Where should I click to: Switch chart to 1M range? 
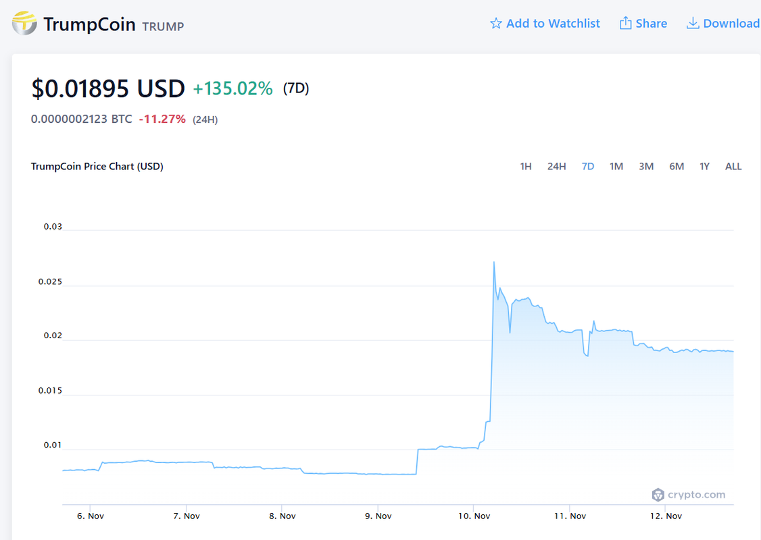point(616,166)
